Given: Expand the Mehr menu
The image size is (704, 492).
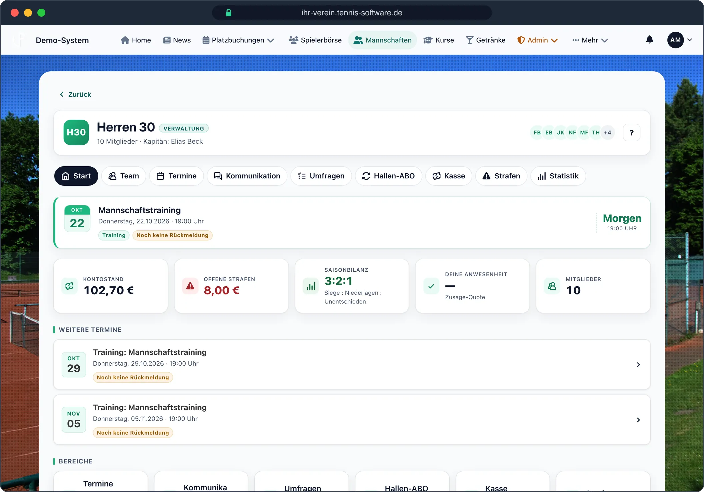Looking at the screenshot, I should [x=590, y=40].
